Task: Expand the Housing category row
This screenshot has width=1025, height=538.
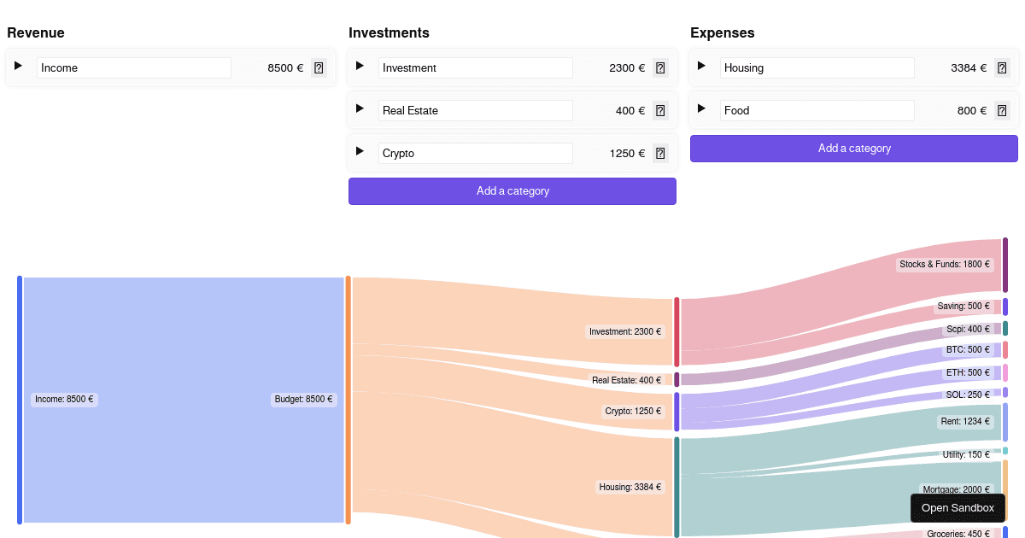Action: coord(702,67)
